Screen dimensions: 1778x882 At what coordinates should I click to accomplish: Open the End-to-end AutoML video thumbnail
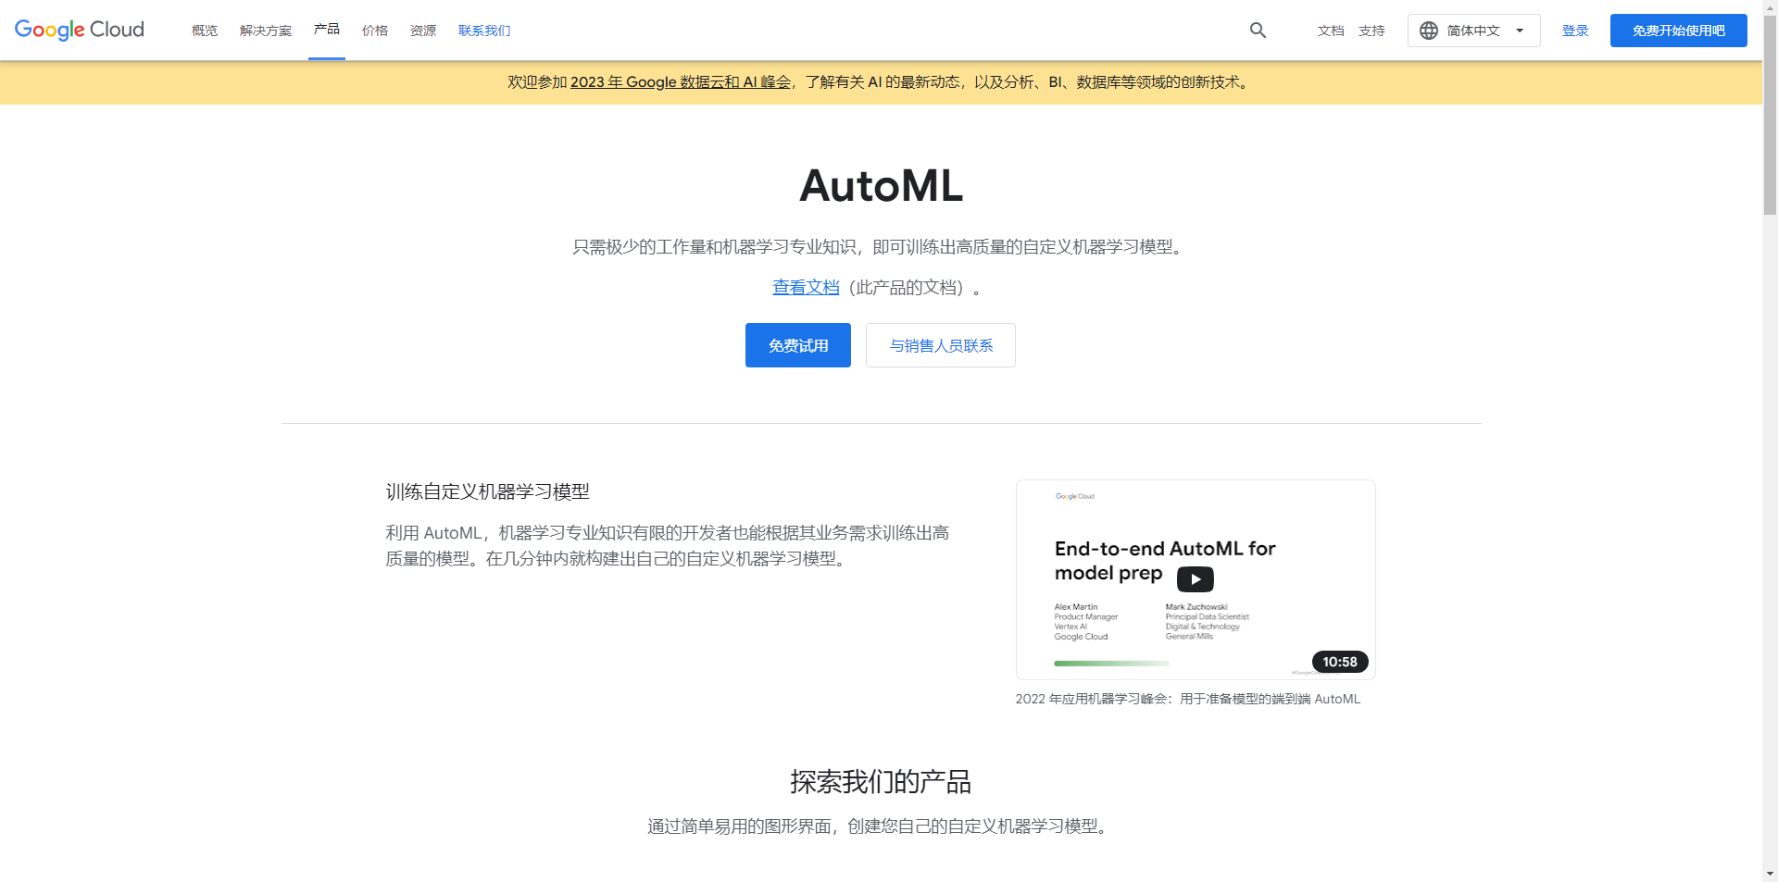1196,579
